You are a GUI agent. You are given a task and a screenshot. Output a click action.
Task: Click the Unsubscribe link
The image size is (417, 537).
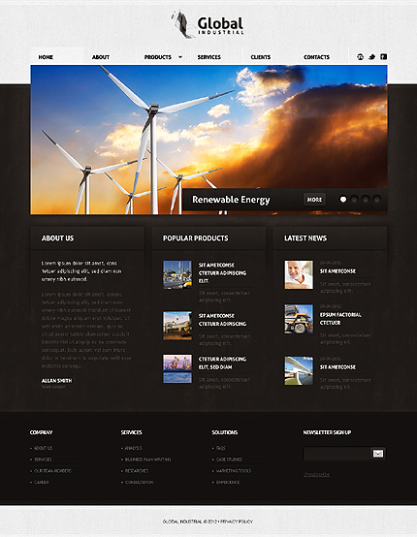(x=316, y=474)
